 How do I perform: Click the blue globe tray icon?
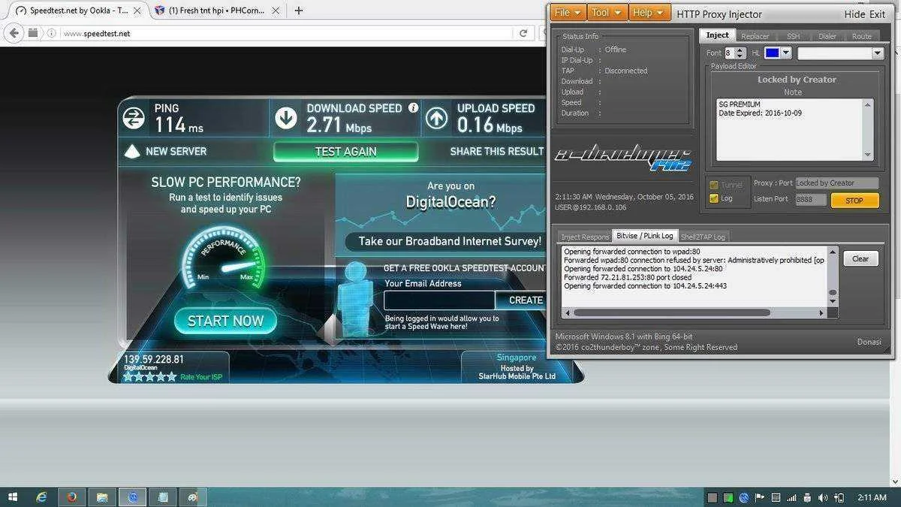(x=744, y=497)
